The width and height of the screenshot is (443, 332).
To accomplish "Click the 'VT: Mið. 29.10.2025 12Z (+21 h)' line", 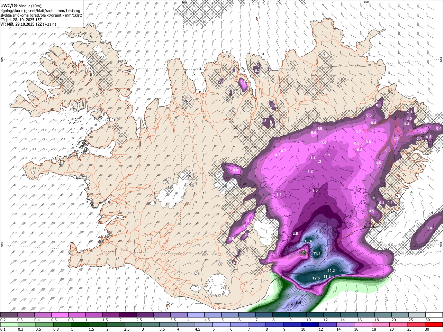I will point(28,24).
